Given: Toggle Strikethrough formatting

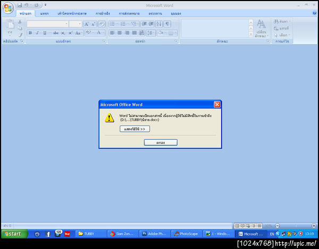Looking at the screenshot, I should pyautogui.click(x=56, y=33).
